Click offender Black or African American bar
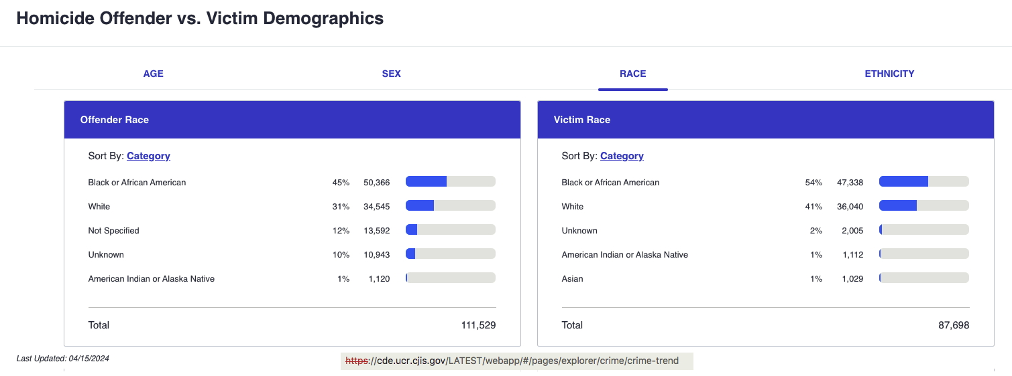The height and width of the screenshot is (376, 1012). tap(451, 181)
